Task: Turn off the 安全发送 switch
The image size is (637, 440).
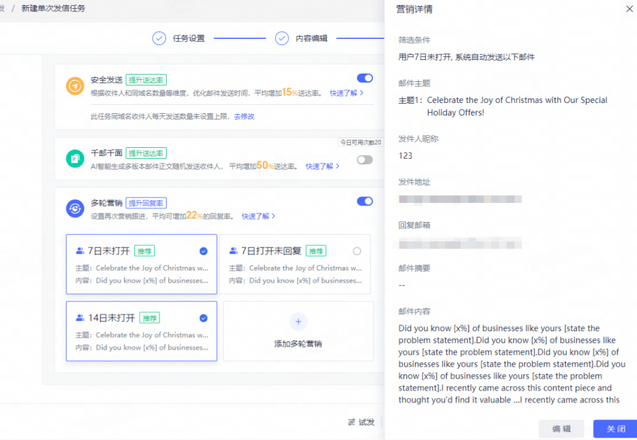Action: click(365, 78)
